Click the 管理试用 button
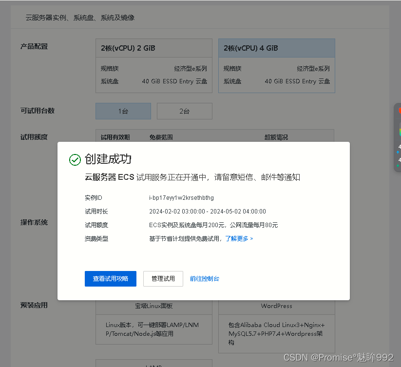The width and height of the screenshot is (401, 367). coord(163,278)
